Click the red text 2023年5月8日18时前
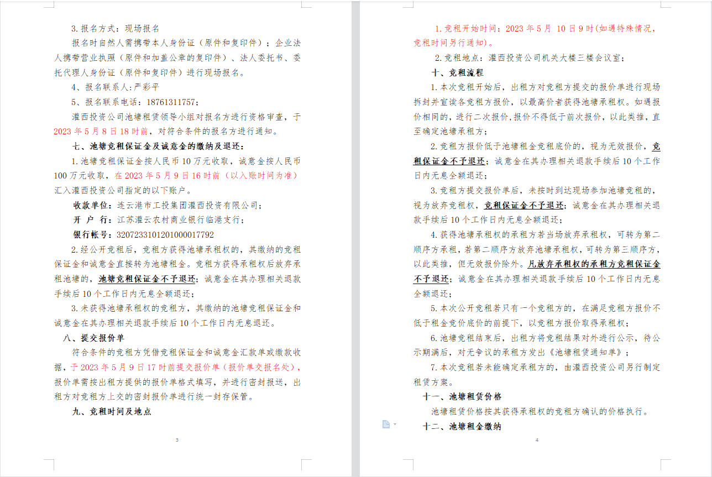 click(x=101, y=132)
